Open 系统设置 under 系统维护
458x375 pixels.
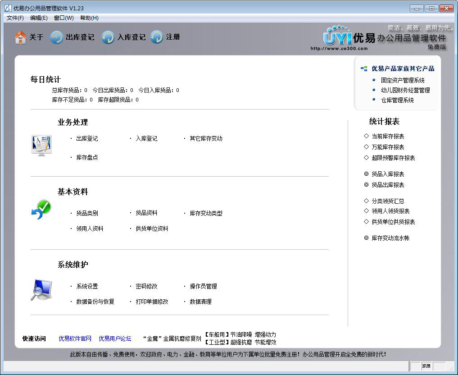coord(87,287)
